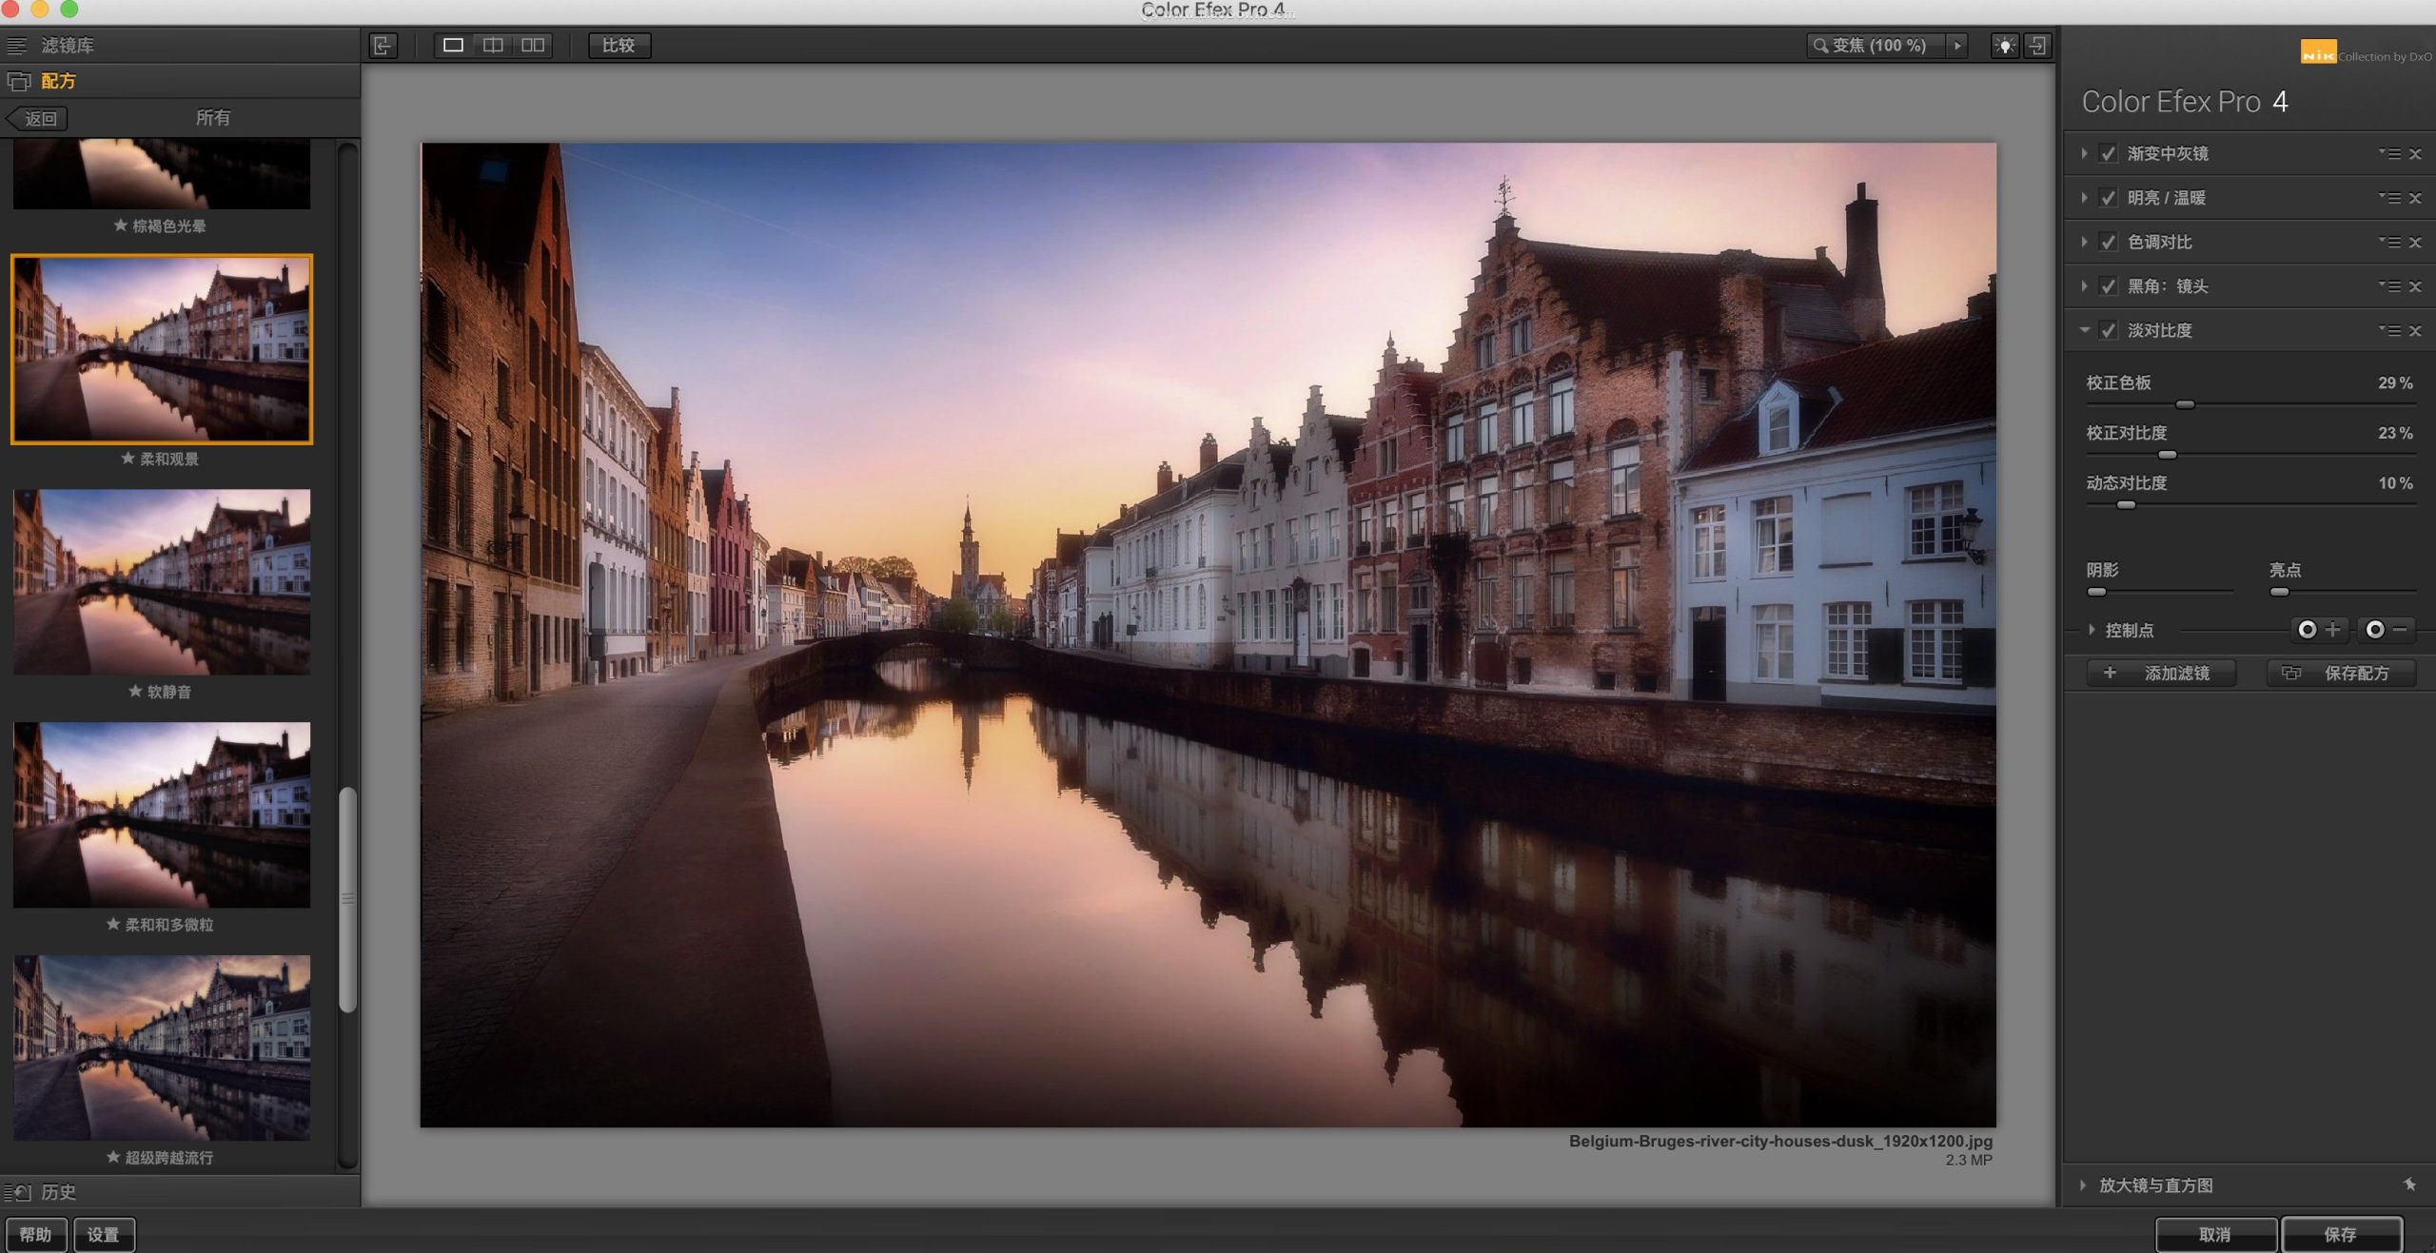Expand the 放大镜与直方图 panel
The height and width of the screenshot is (1253, 2436).
click(x=2083, y=1184)
